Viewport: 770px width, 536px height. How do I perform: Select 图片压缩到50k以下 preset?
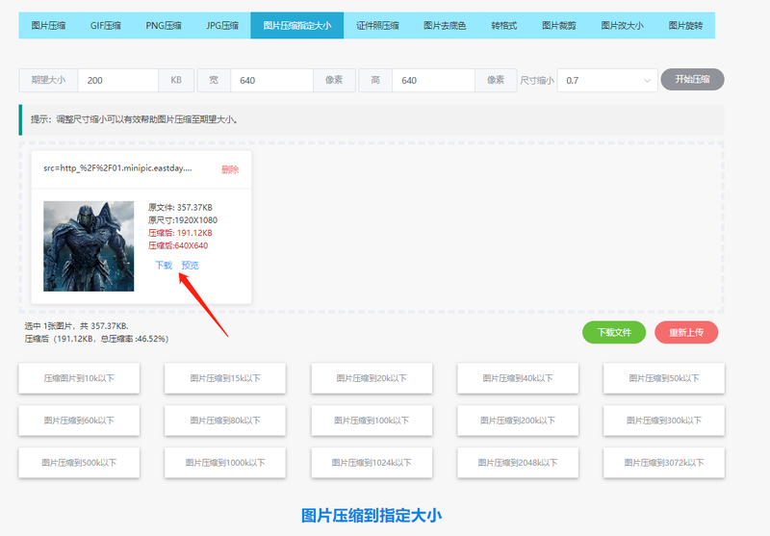pos(664,378)
